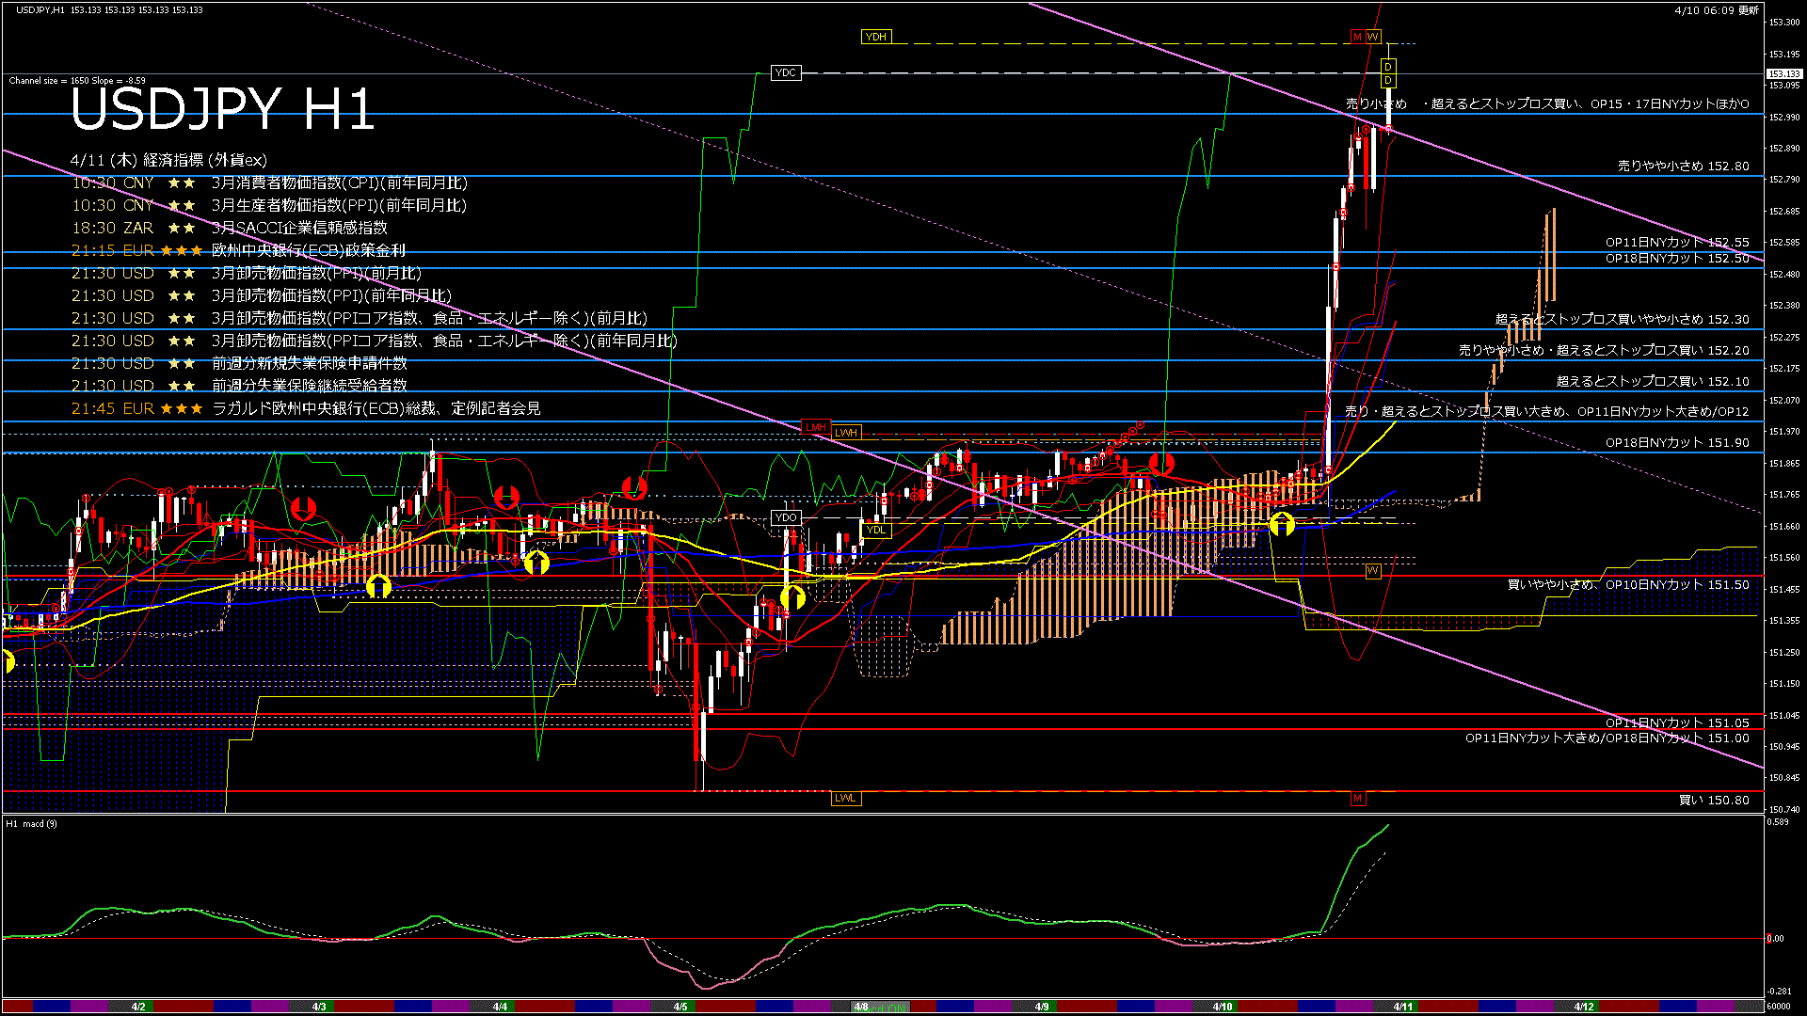The image size is (1807, 1016).
Task: Select the LWL label at chart bottom
Action: coord(845,798)
